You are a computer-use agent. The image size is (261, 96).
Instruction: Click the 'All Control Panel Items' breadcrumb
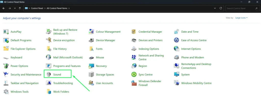pos(57,8)
